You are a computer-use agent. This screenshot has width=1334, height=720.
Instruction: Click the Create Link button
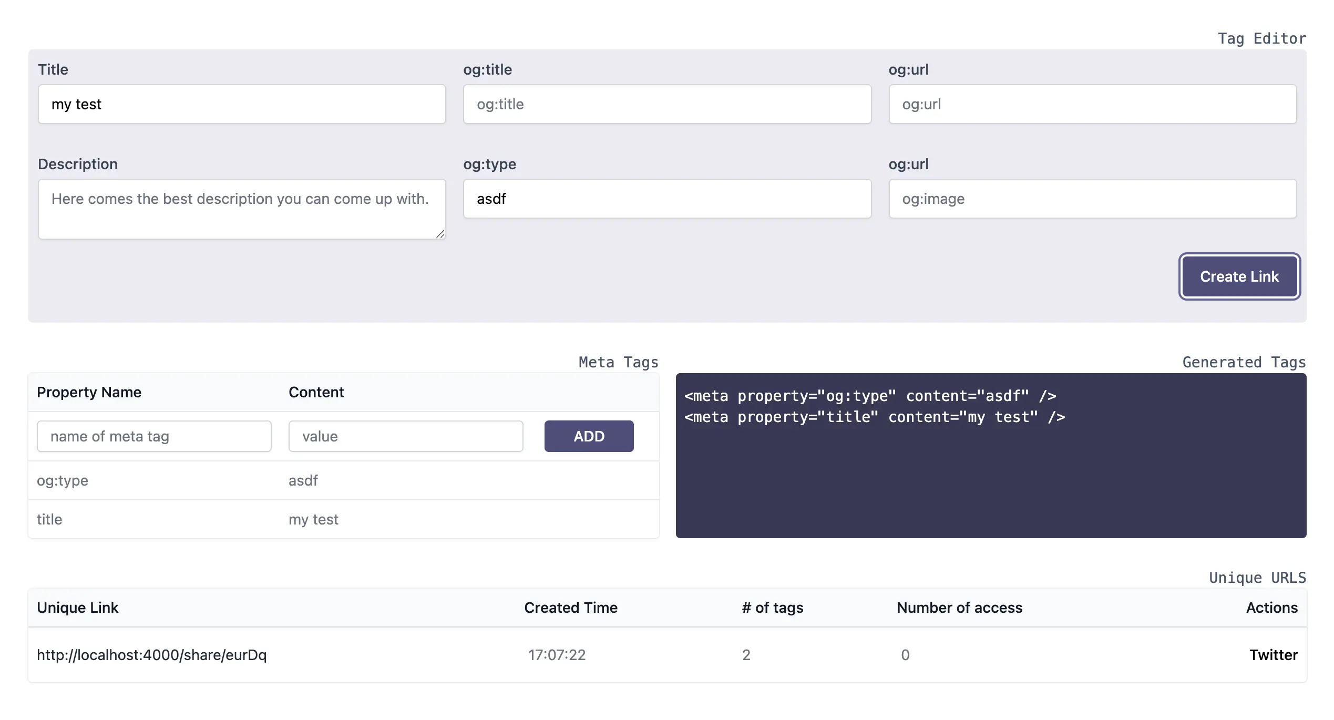(1239, 276)
